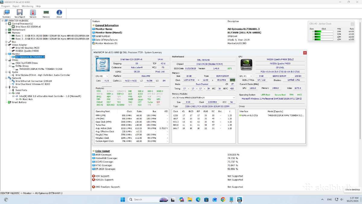The width and height of the screenshot is (362, 204).
Task: Open Outlook from the taskbar
Action: (x=214, y=199)
